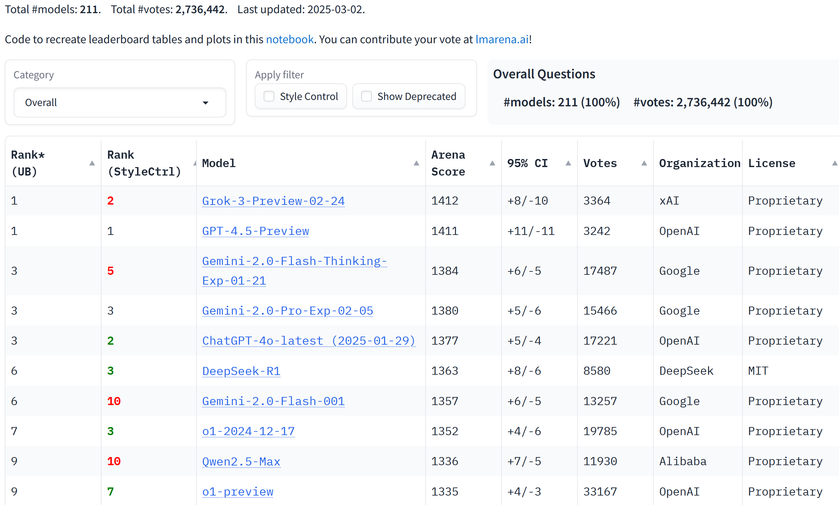Open Gemini-2.0-Flash-Thinking-Exp-01-21 link
The image size is (839, 505).
[294, 271]
